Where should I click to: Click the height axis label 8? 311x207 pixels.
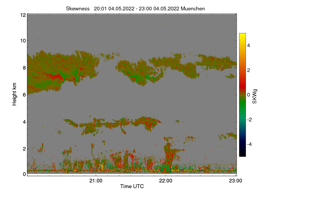point(24,68)
